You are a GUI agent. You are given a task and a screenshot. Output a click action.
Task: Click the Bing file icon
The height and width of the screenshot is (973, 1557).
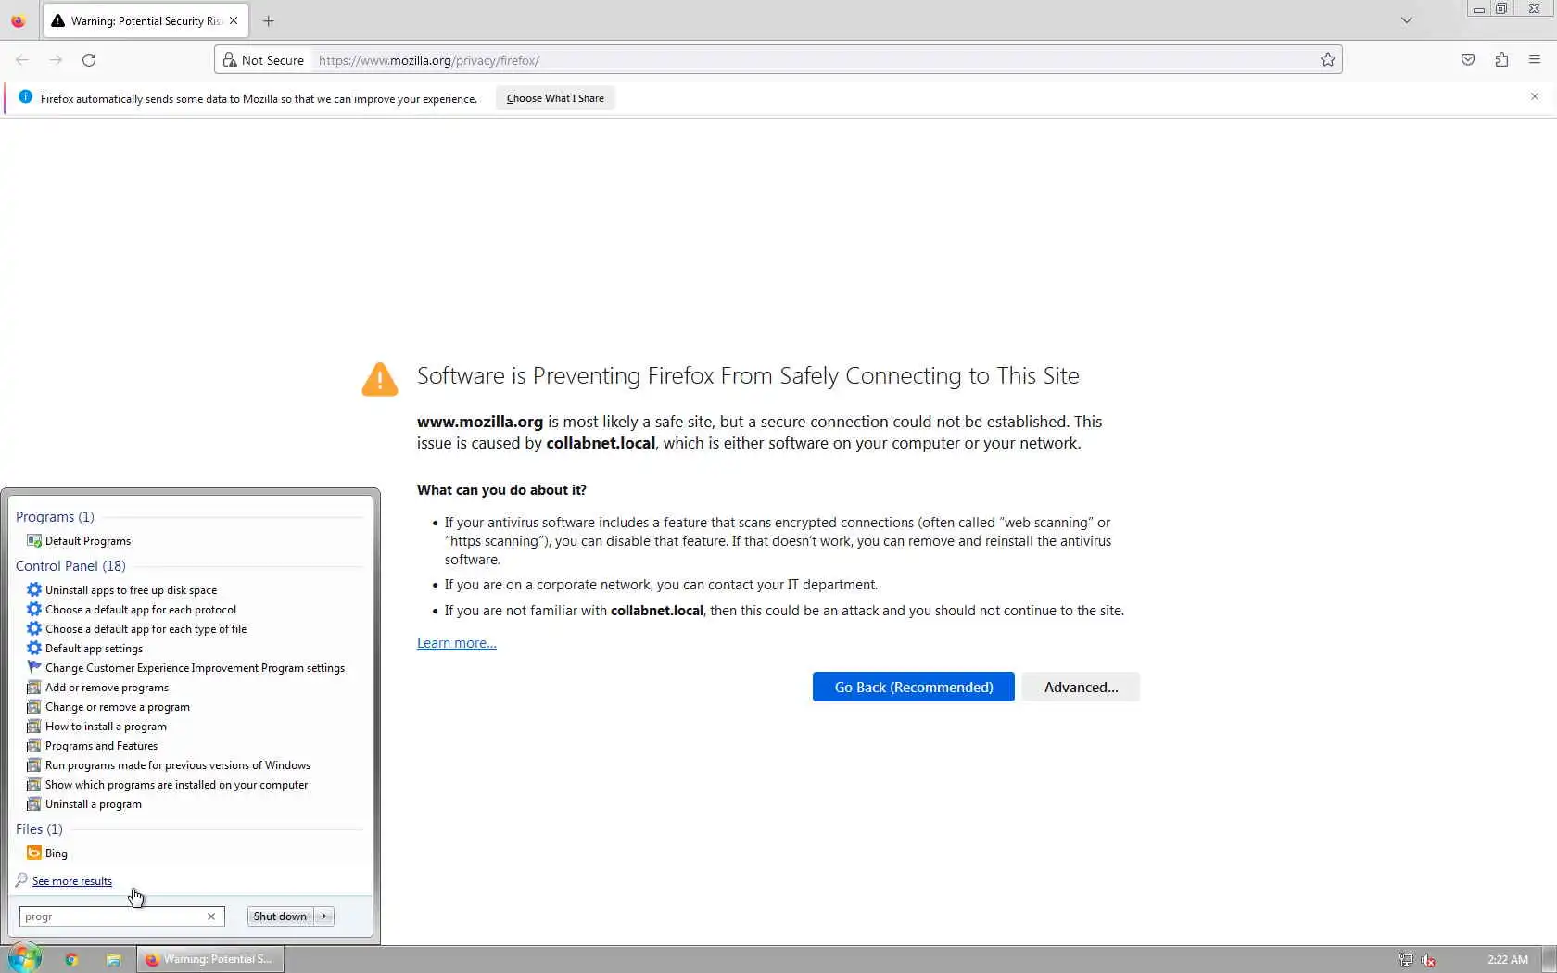34,853
